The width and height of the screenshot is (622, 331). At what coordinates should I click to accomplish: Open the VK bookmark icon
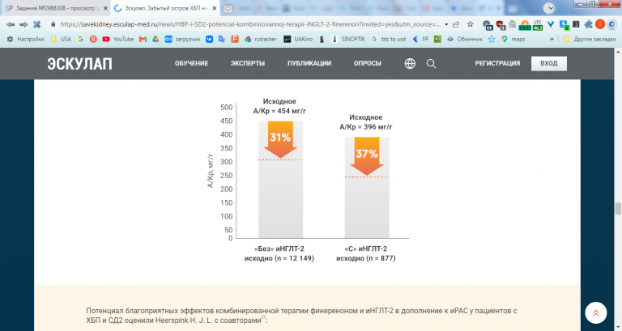[x=210, y=39]
